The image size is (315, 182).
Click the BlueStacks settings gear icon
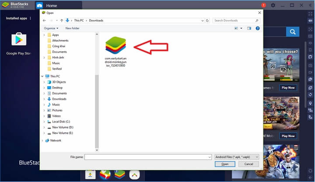tap(273, 5)
